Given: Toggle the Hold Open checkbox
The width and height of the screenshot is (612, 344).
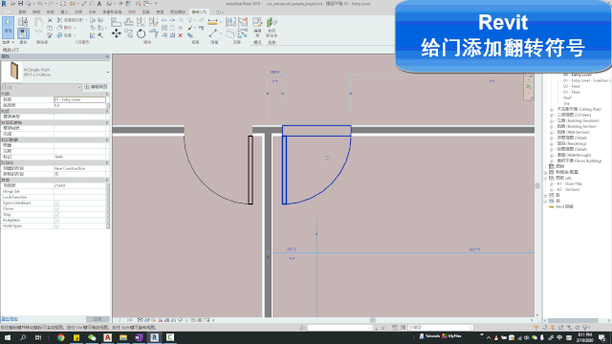Looking at the screenshot, I should [x=56, y=226].
